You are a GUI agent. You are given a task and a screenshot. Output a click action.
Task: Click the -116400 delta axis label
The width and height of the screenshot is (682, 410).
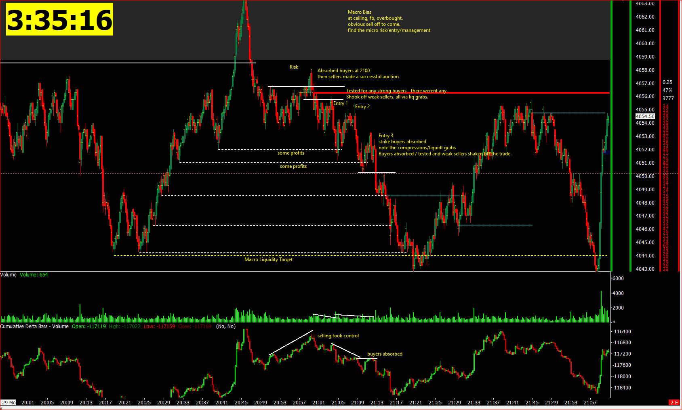(x=622, y=332)
